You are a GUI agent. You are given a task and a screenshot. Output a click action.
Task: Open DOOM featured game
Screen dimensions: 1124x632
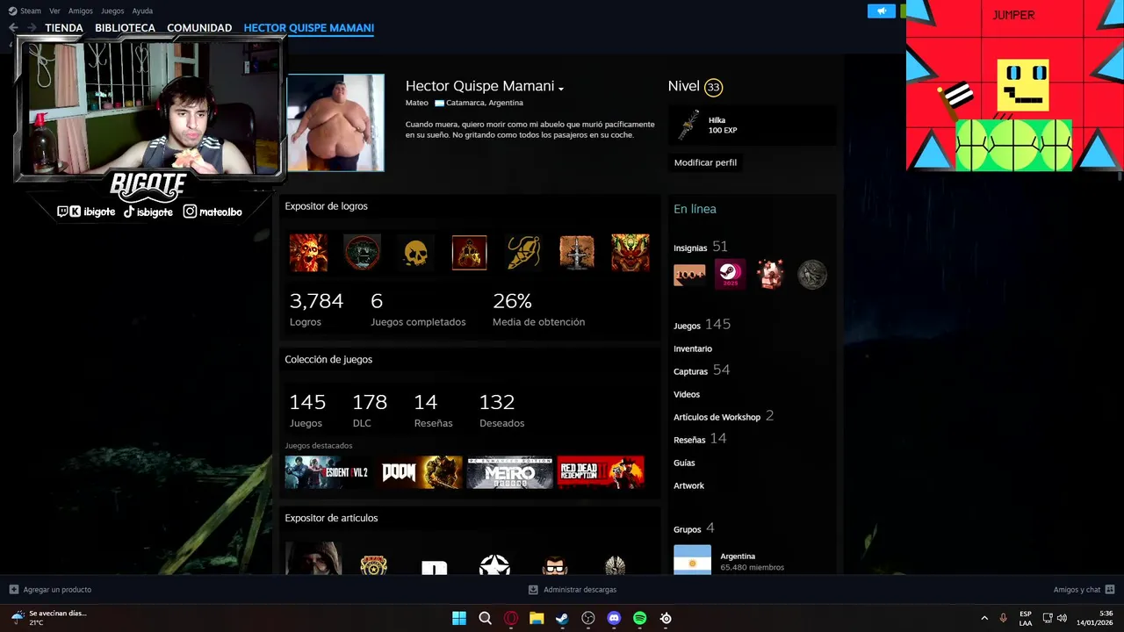click(420, 472)
